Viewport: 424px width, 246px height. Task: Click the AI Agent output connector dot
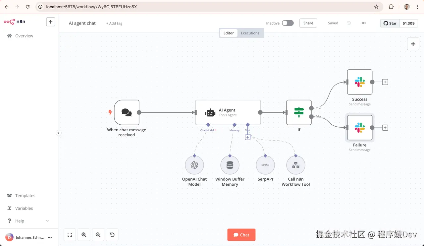click(x=260, y=112)
